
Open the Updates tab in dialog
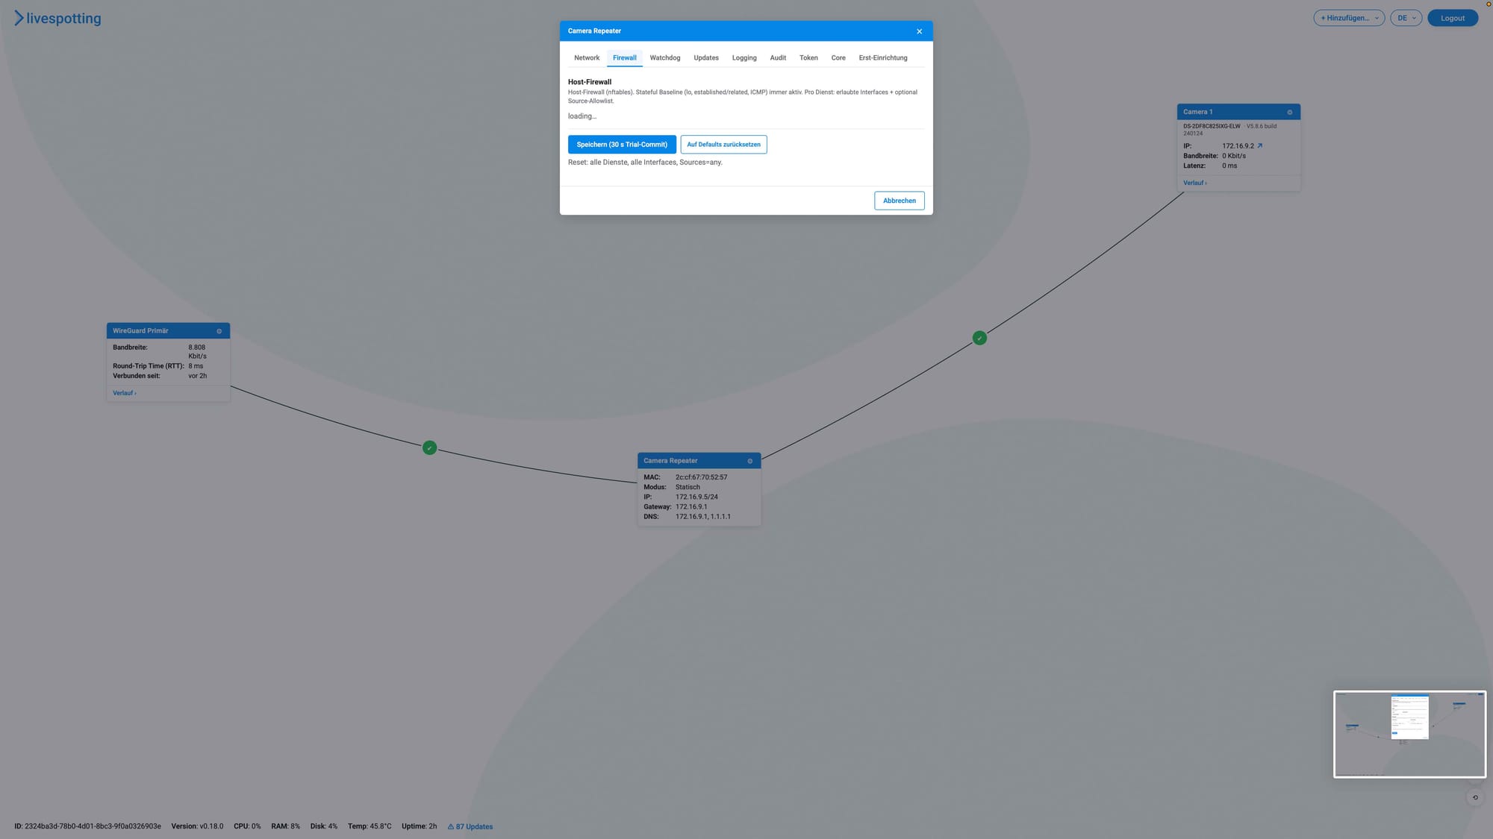[x=706, y=58]
